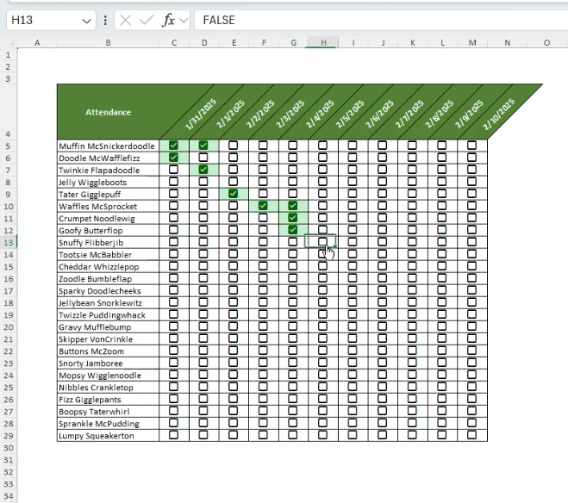Select the Cheddar Whizzlepop name cell
The width and height of the screenshot is (568, 503).
click(x=108, y=266)
